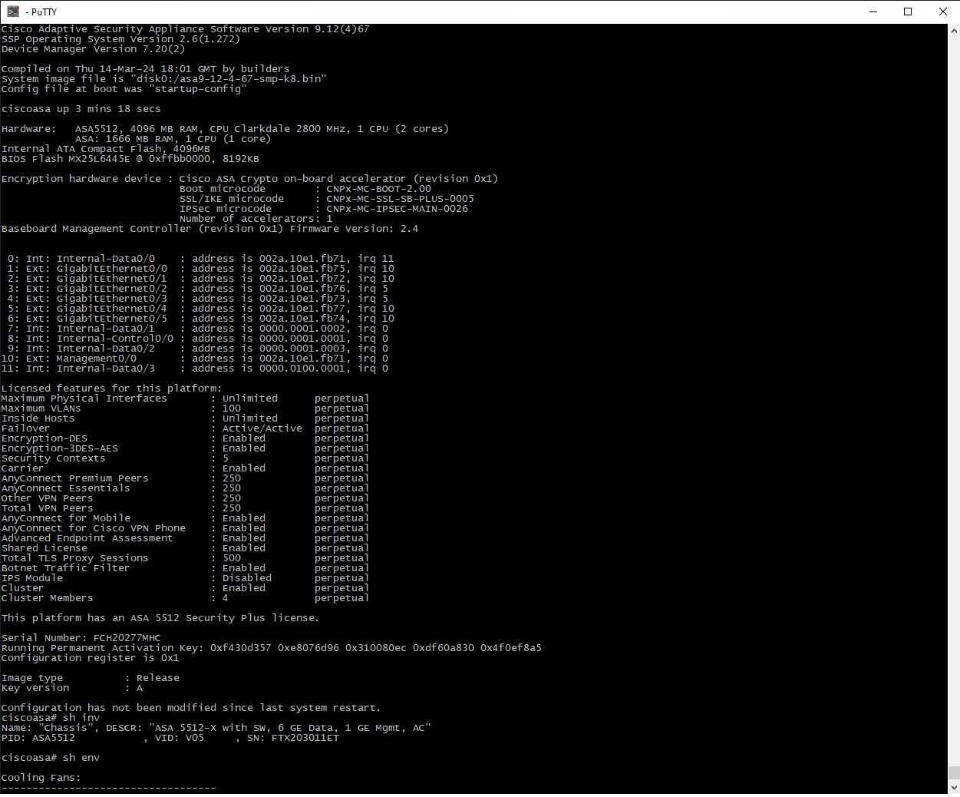The width and height of the screenshot is (960, 797).
Task: Click 'Cluster Members' license row
Action: (x=185, y=598)
